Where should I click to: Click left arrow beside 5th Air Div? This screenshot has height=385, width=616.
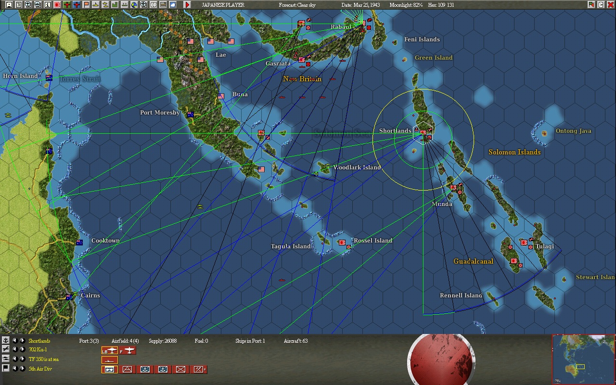(x=14, y=369)
